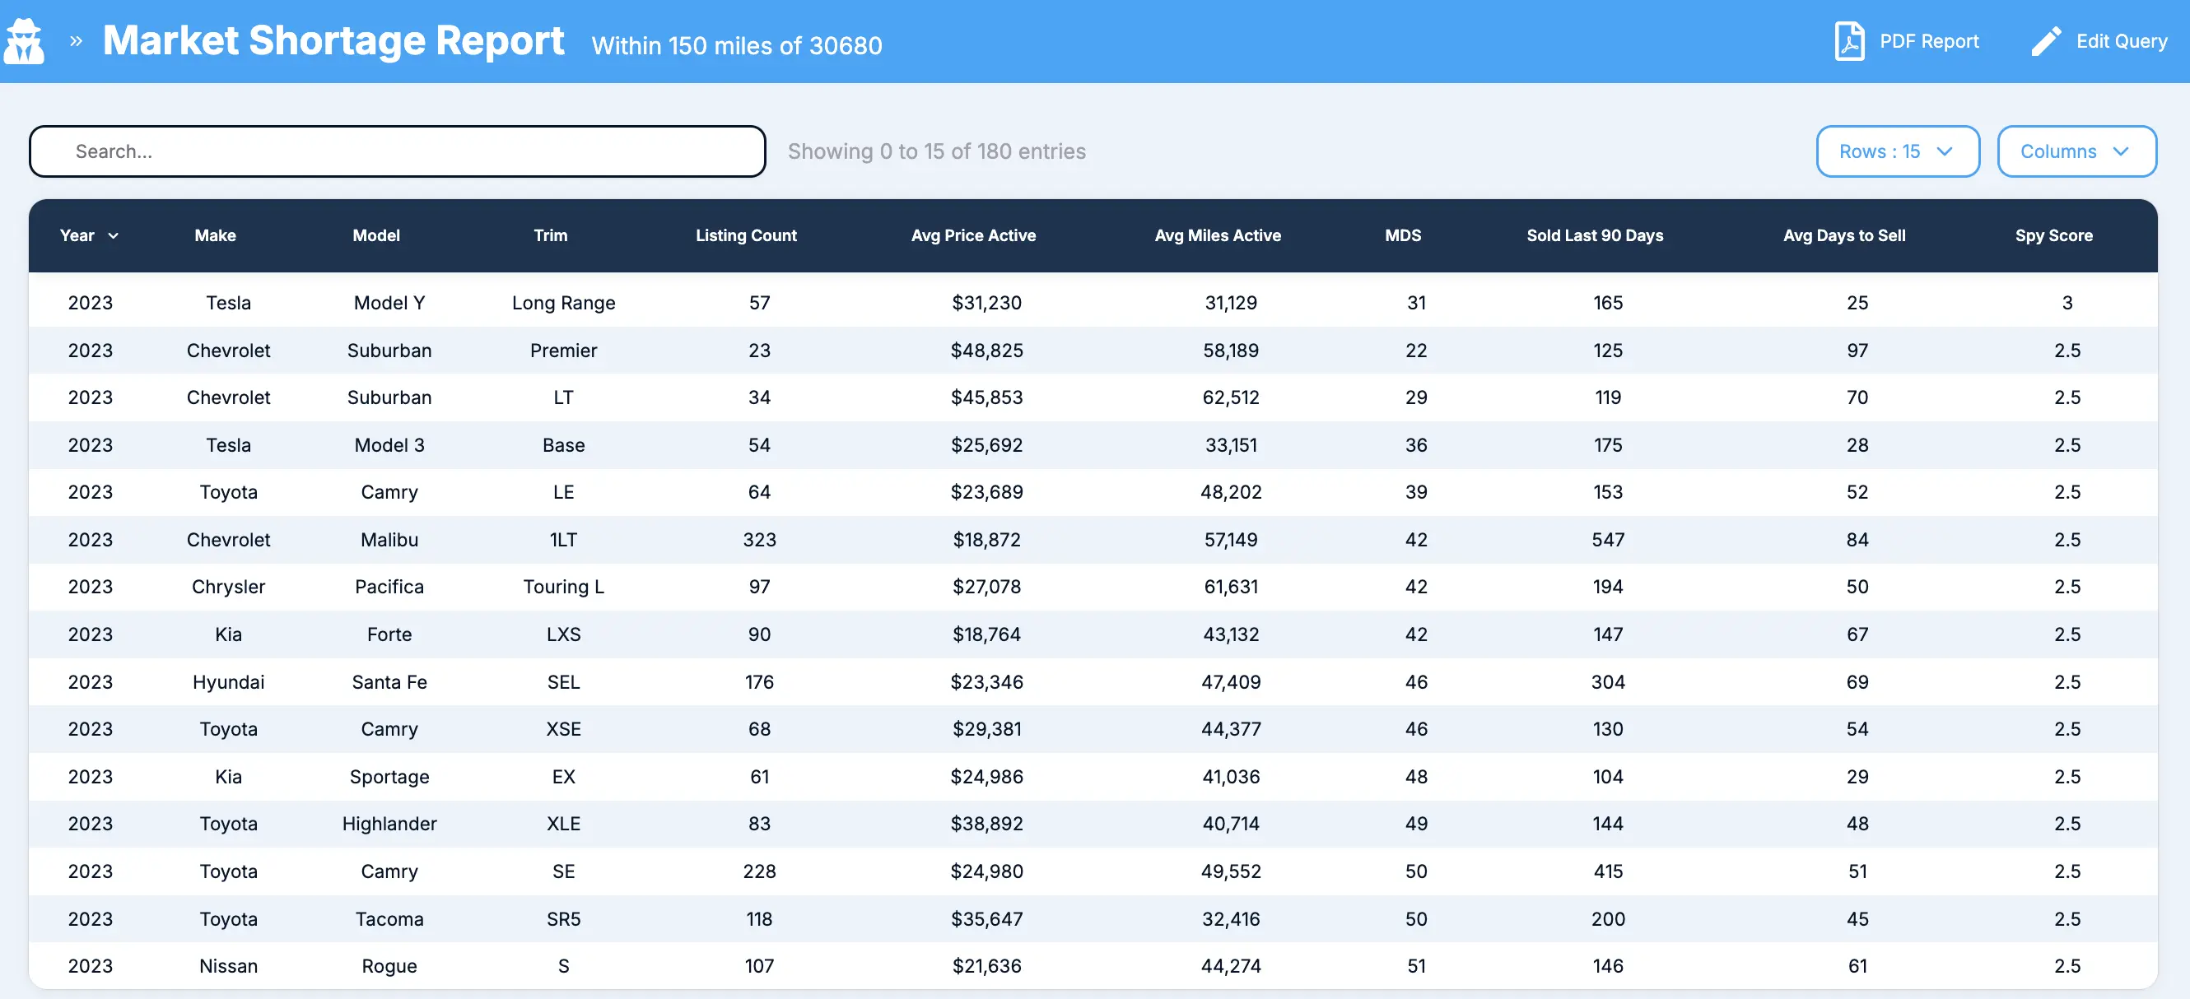Viewport: 2190px width, 999px height.
Task: Click the Malibu model cell
Action: click(389, 540)
